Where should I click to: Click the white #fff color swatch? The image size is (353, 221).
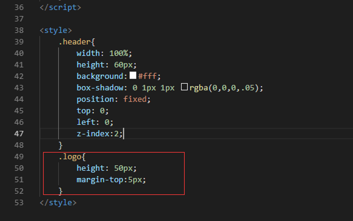(133, 75)
